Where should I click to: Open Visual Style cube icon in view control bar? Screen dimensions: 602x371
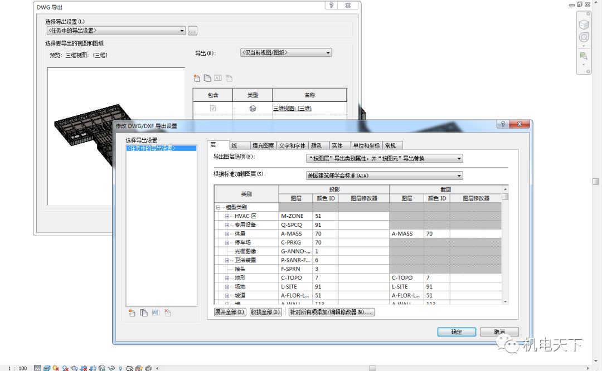tap(47, 368)
